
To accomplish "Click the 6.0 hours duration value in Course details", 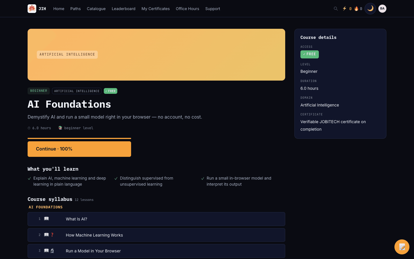I will pos(309,88).
